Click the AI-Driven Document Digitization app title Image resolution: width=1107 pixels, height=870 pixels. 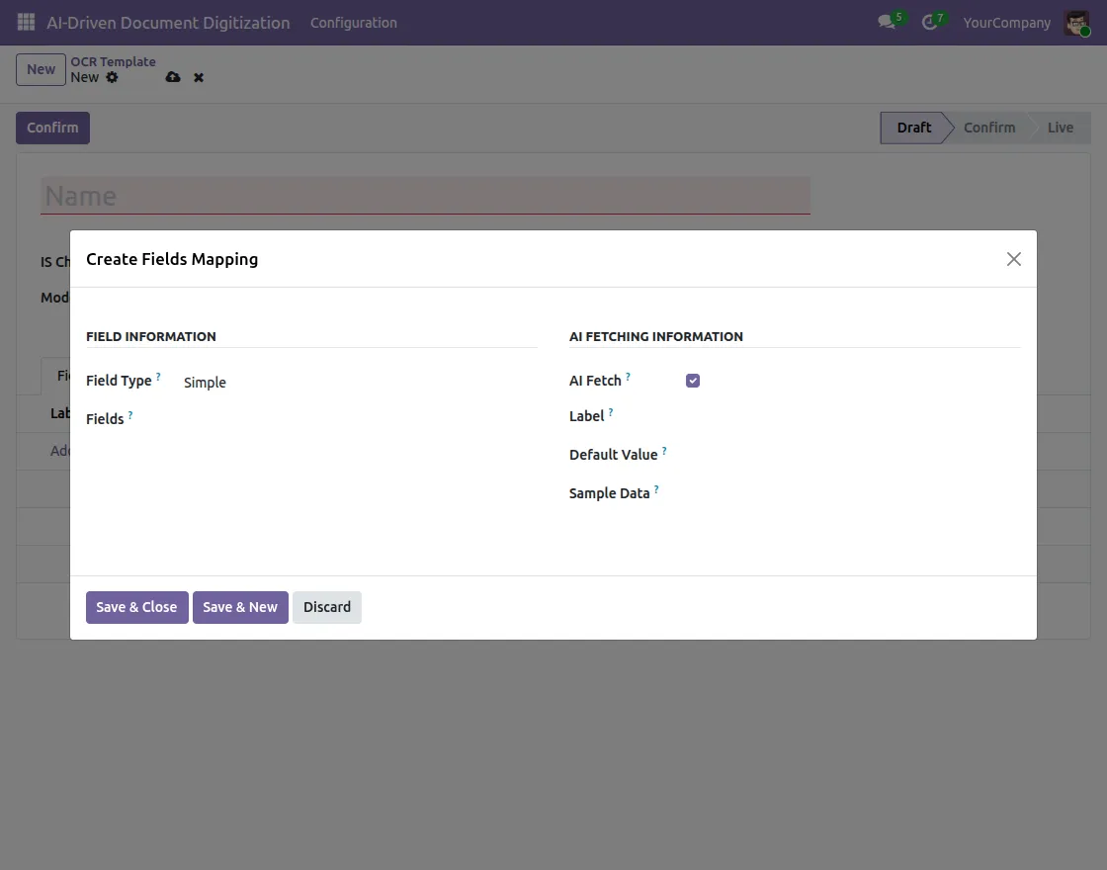pos(168,23)
